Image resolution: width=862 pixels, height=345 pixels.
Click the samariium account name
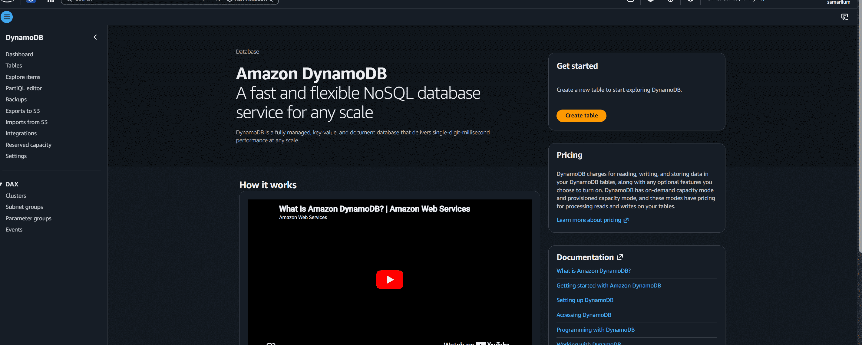tap(839, 2)
